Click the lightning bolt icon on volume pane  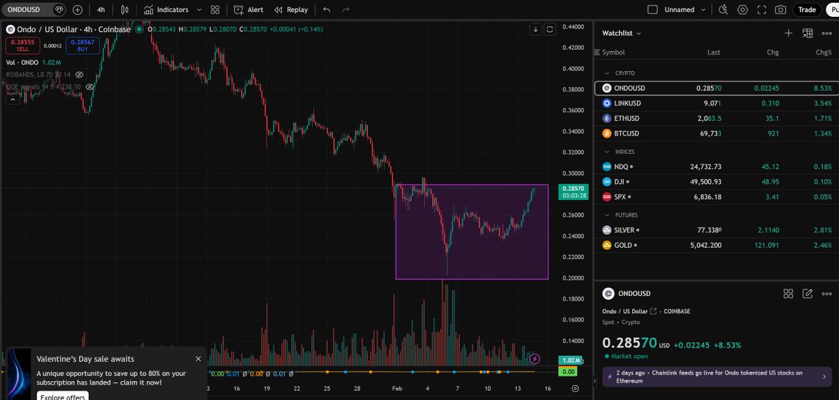tap(535, 359)
